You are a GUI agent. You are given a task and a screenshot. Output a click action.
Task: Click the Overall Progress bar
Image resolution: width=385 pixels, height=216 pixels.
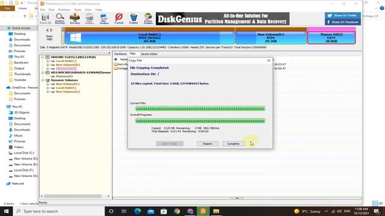point(200,121)
